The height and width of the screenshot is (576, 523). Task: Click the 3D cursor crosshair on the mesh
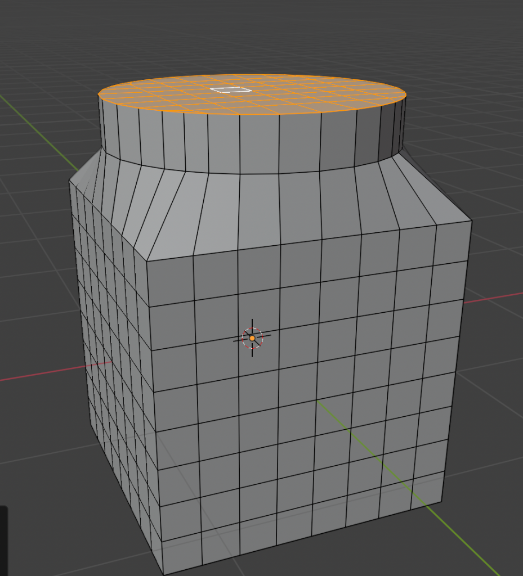(x=252, y=338)
